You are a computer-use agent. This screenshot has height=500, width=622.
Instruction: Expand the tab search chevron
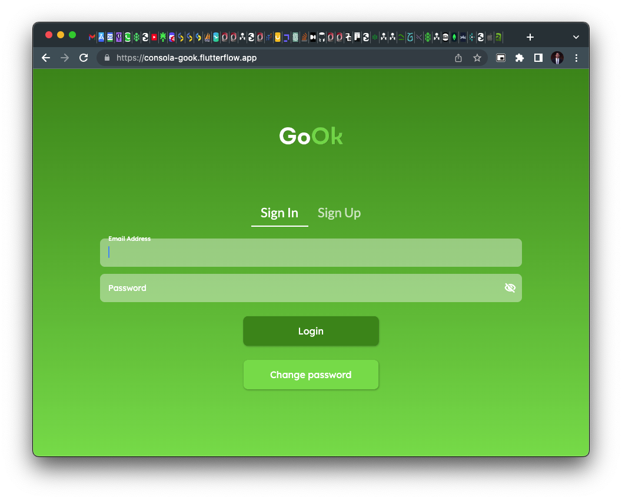click(576, 37)
